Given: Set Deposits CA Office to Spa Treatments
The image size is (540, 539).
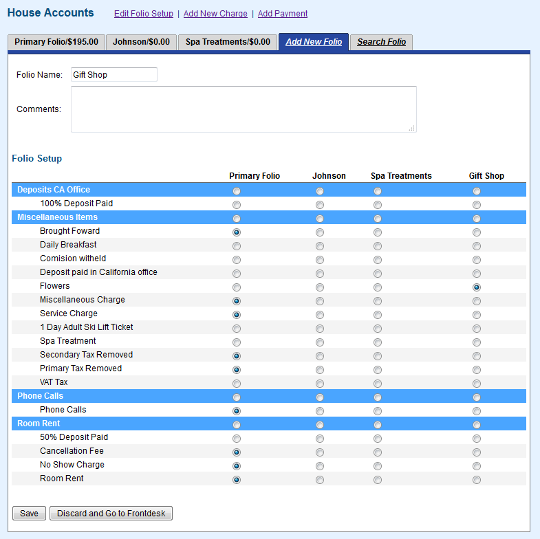Looking at the screenshot, I should pos(378,191).
